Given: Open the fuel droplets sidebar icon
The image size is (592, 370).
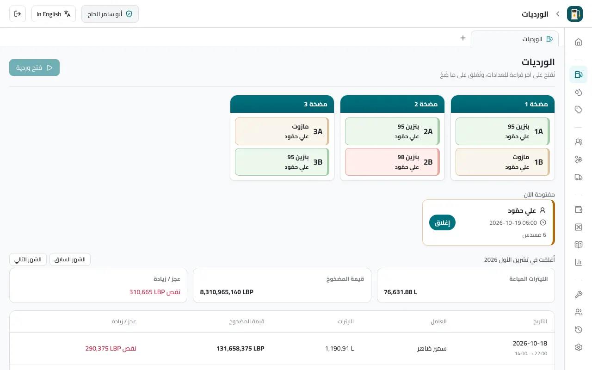Looking at the screenshot, I should pyautogui.click(x=578, y=92).
